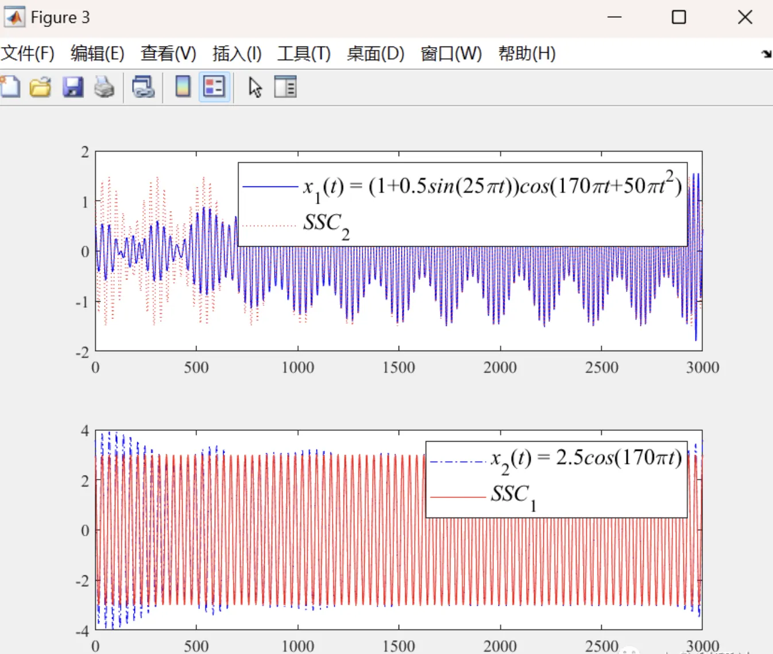This screenshot has width=773, height=654.
Task: Open the 窗口(W) menu
Action: click(x=451, y=54)
